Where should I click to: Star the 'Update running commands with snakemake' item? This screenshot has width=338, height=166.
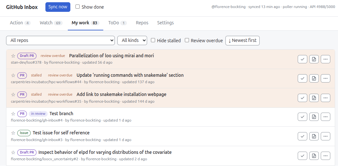(13, 75)
